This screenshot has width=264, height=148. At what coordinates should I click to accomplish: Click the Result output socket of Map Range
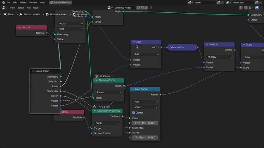click(x=160, y=95)
